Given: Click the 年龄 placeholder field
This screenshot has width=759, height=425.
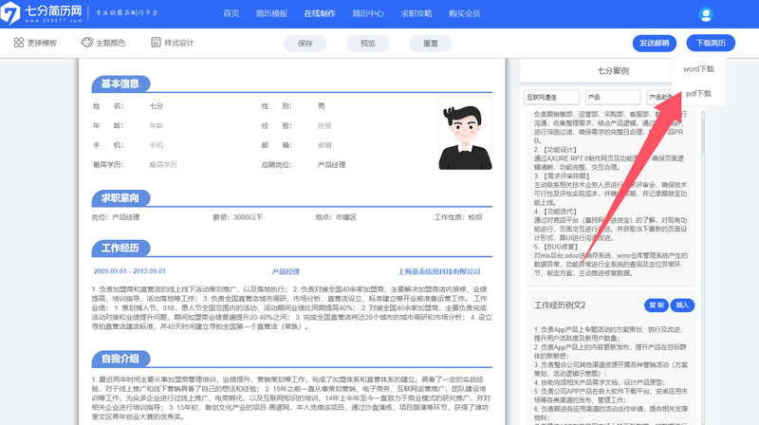Looking at the screenshot, I should tap(157, 125).
